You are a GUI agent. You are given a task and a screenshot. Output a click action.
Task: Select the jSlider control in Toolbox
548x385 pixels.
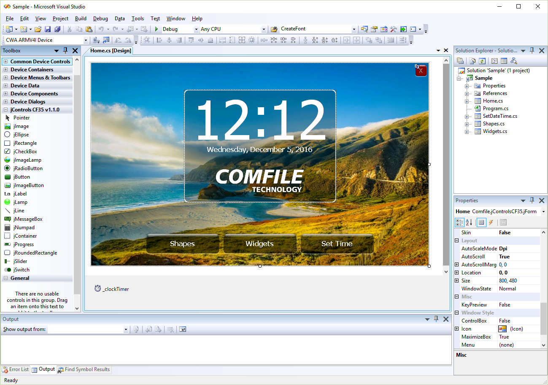click(20, 261)
